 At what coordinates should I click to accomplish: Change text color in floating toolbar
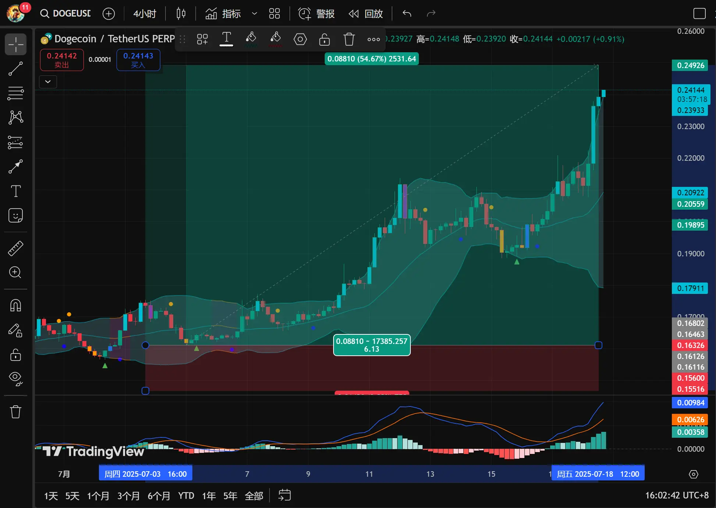pos(227,39)
